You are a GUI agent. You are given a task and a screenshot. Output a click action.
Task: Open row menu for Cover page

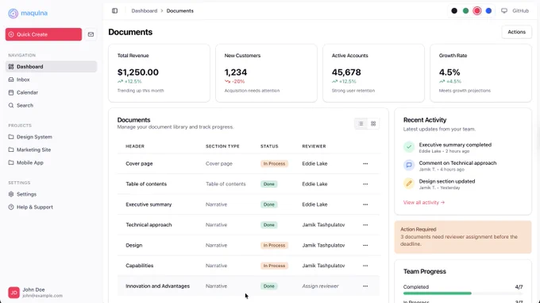click(365, 164)
